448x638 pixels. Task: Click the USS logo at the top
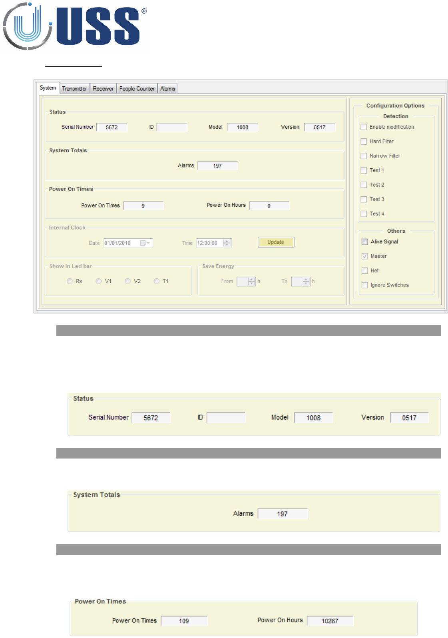(x=75, y=26)
